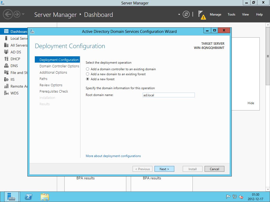Launch PowerShell from the taskbar
Screen dimensions: 270x202
(28, 197)
